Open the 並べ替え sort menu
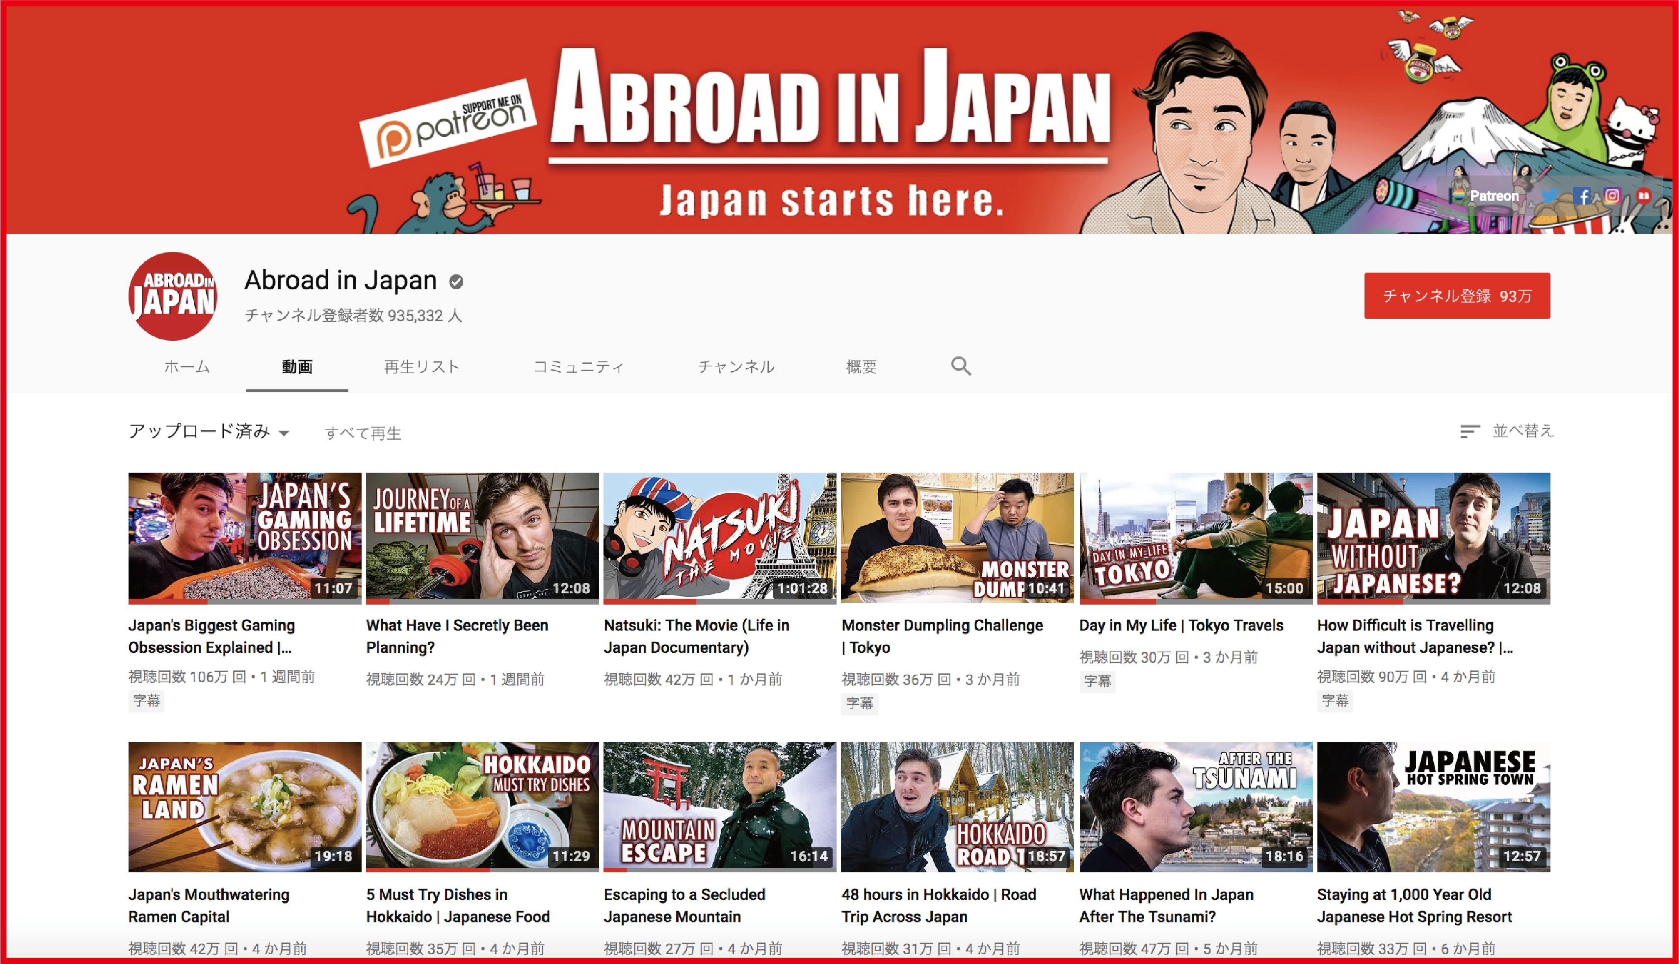 click(1522, 431)
